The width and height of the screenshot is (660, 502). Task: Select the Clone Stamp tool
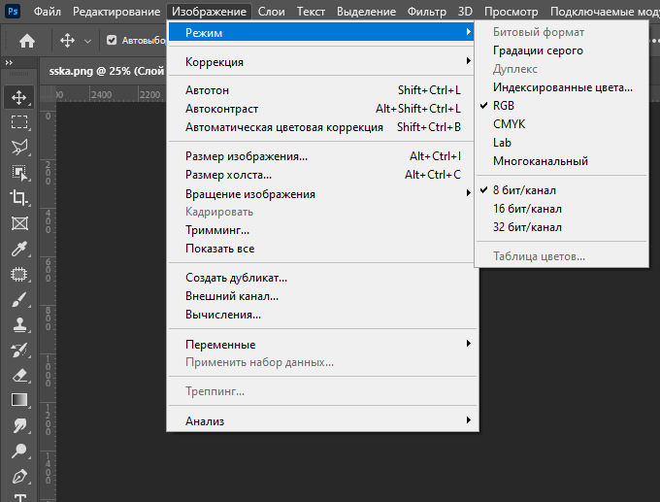click(x=18, y=325)
